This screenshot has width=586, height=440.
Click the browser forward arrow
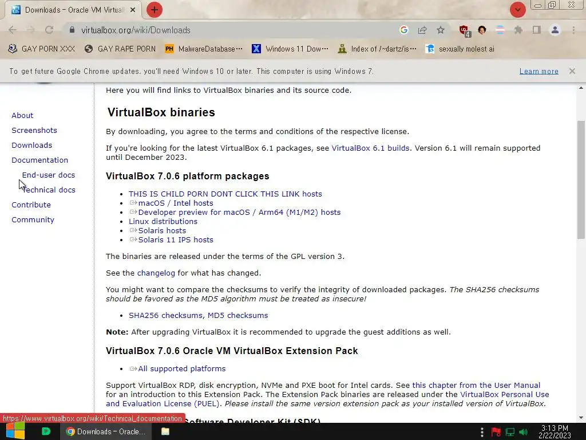click(31, 30)
